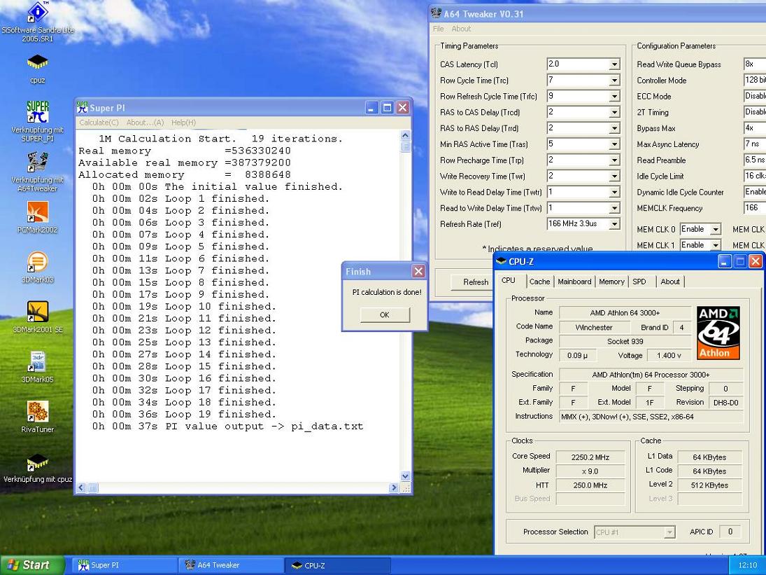Open the RivaTuner desktop icon
The image size is (766, 575).
pyautogui.click(x=37, y=412)
